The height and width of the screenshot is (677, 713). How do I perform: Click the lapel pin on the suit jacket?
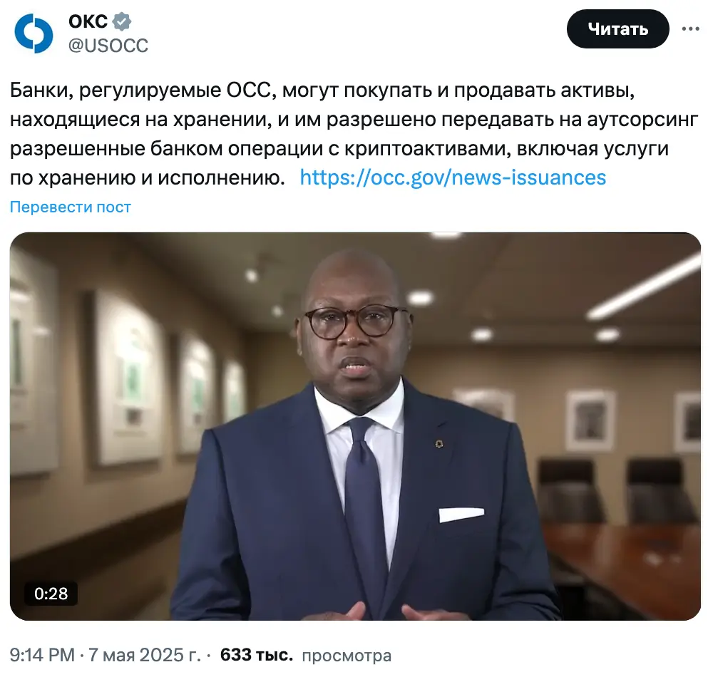(x=438, y=444)
